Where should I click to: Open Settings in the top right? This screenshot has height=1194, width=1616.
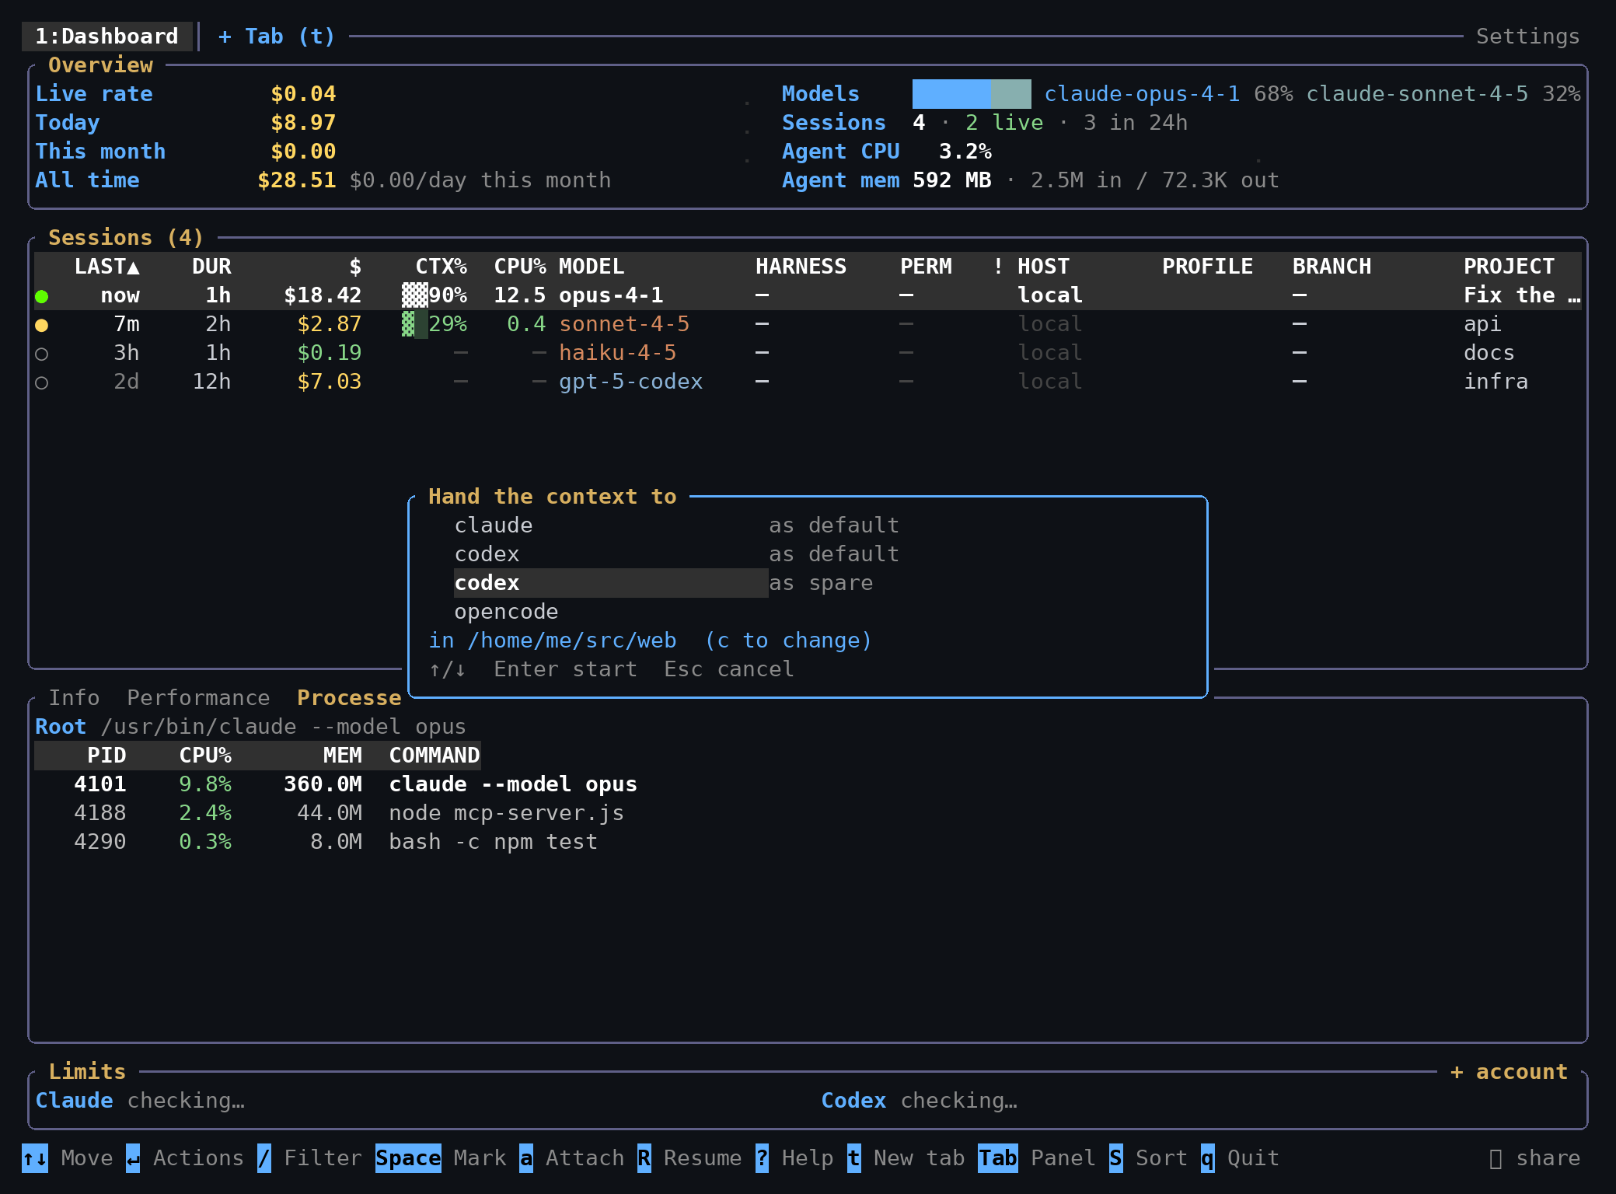click(x=1527, y=37)
